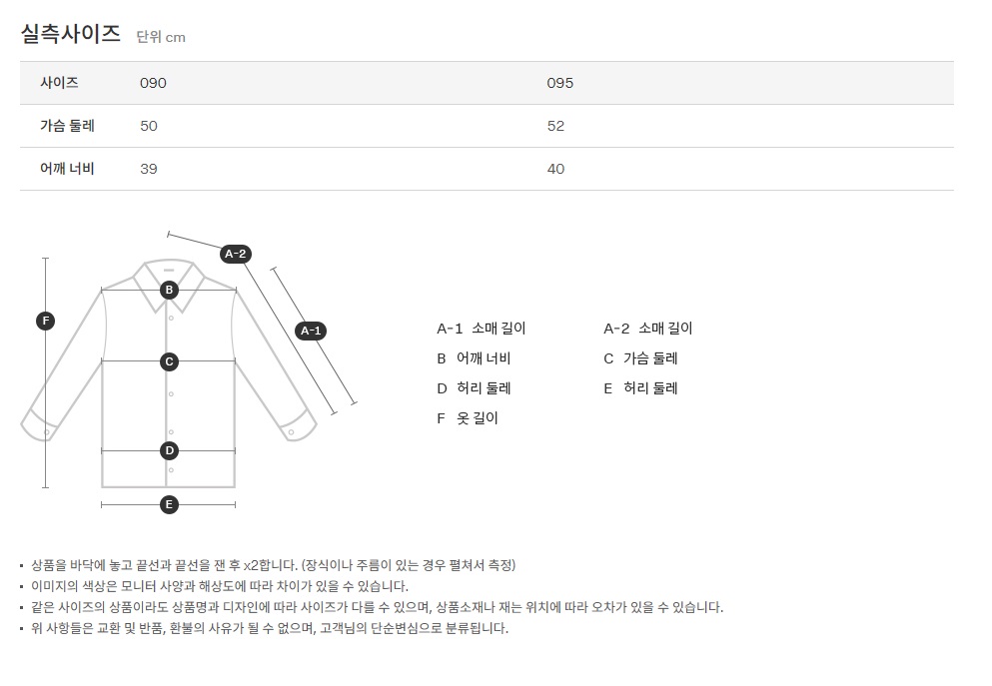Click the B shoulder width badge
This screenshot has width=992, height=686.
point(169,290)
